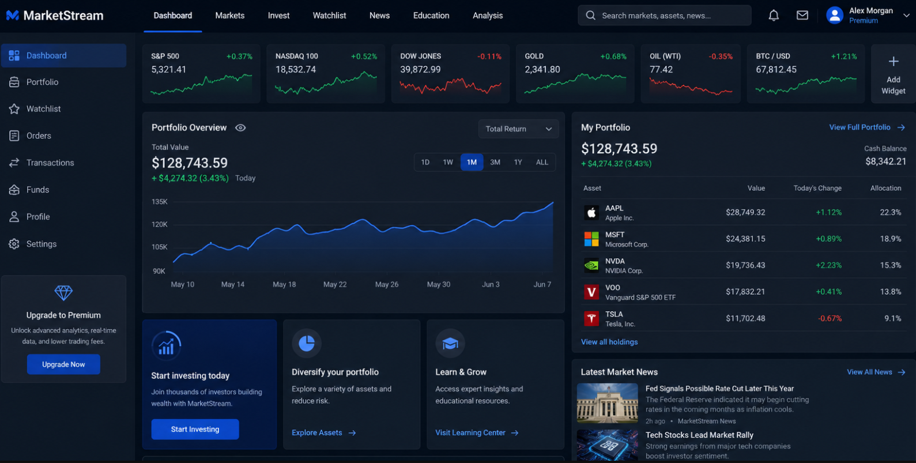This screenshot has width=916, height=463.
Task: Open the News tab
Action: tap(379, 16)
